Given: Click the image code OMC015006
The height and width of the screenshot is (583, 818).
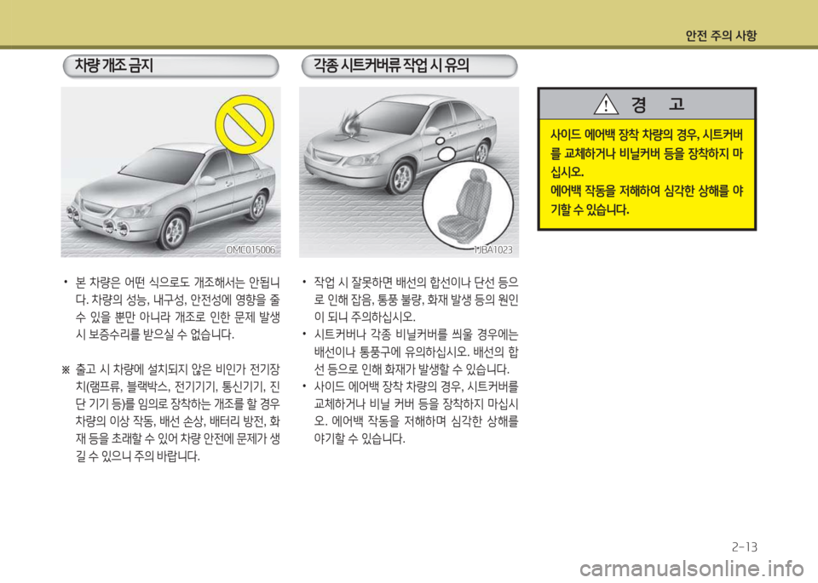Looking at the screenshot, I should [x=251, y=250].
